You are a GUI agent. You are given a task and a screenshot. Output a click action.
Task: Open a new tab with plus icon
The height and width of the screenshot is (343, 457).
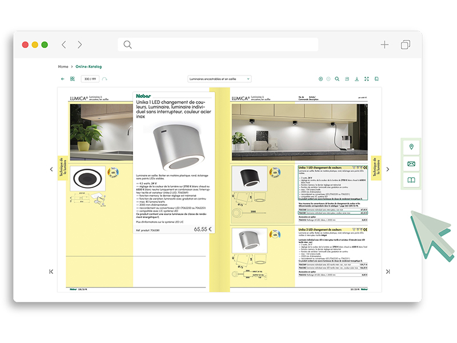(384, 45)
